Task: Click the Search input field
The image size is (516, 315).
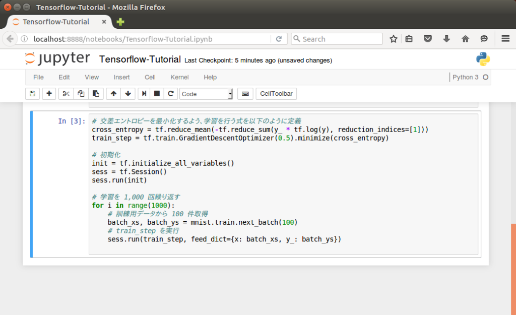Action: (337, 38)
